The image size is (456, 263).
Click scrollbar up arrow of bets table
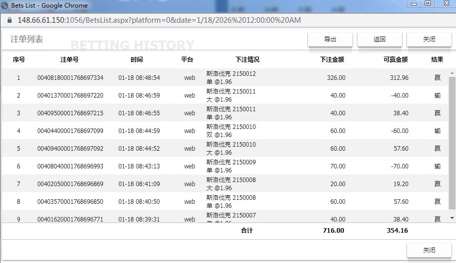(x=452, y=73)
